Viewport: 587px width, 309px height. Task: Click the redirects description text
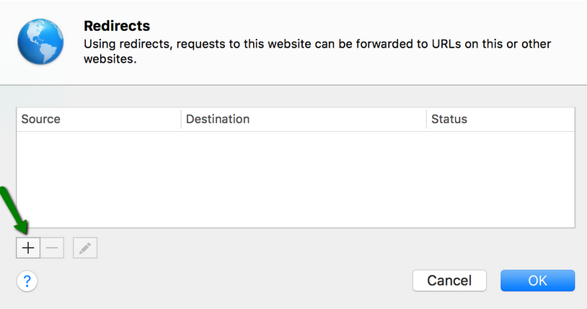pos(317,51)
